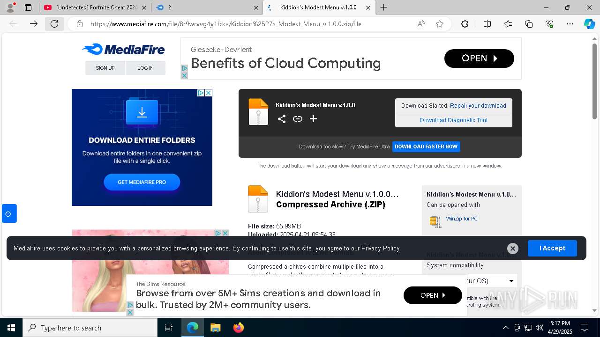Open a new browser tab

pyautogui.click(x=383, y=7)
